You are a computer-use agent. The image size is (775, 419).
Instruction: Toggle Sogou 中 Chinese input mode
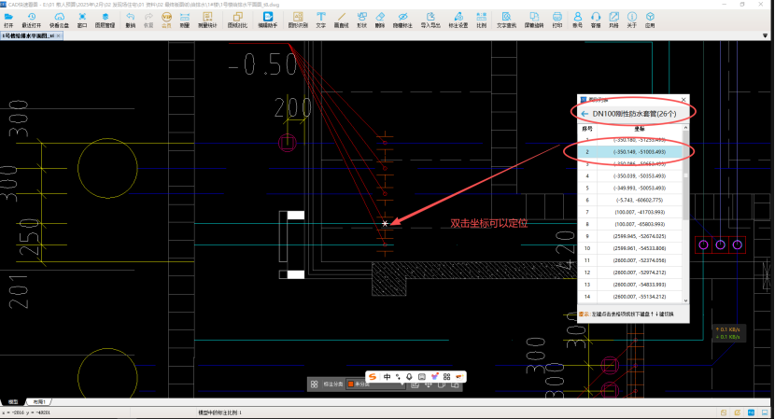tap(387, 376)
